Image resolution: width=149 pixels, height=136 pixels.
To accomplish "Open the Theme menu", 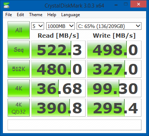I will [36, 15].
